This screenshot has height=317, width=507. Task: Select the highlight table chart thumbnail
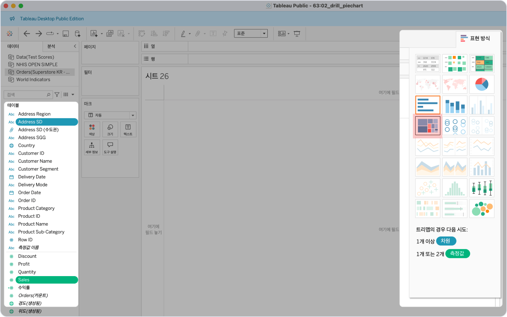(482, 63)
